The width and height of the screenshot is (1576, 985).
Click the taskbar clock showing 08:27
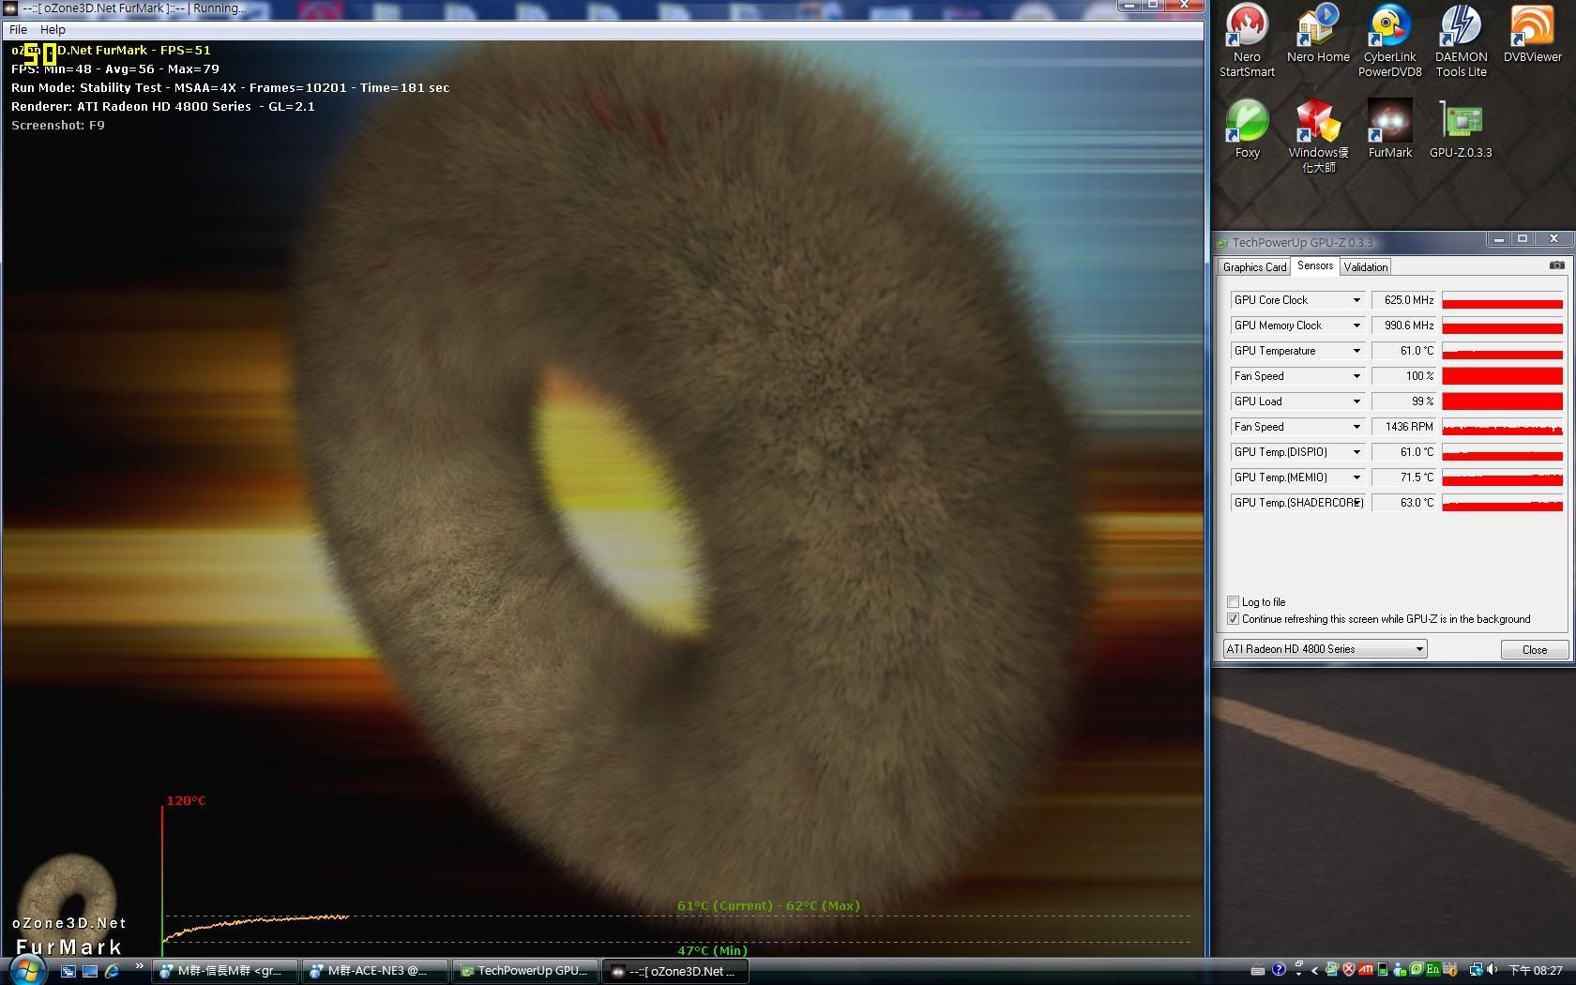click(x=1535, y=970)
